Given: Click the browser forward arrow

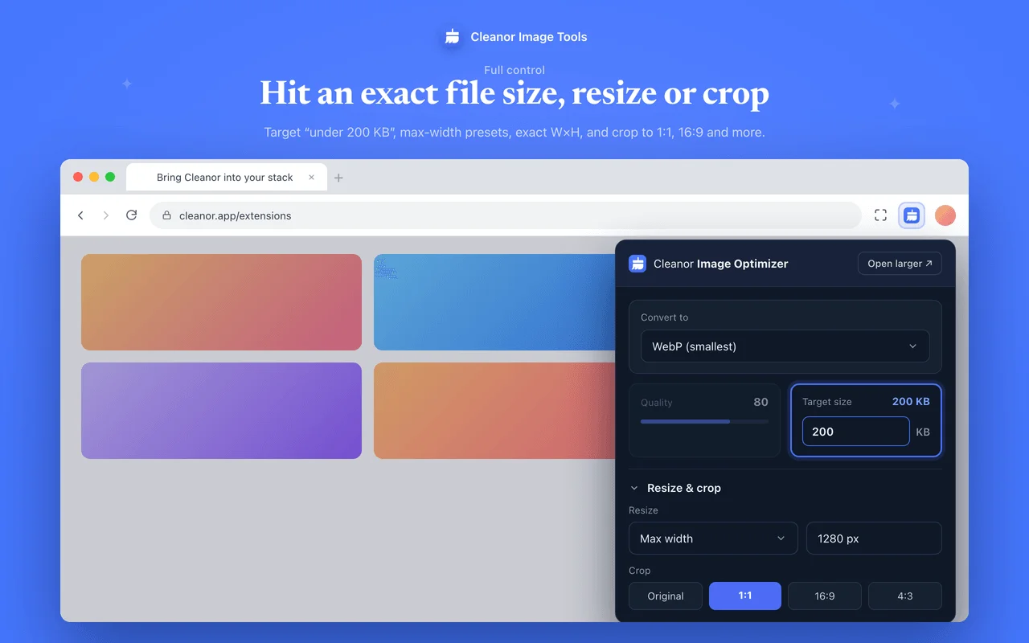Looking at the screenshot, I should (x=106, y=215).
